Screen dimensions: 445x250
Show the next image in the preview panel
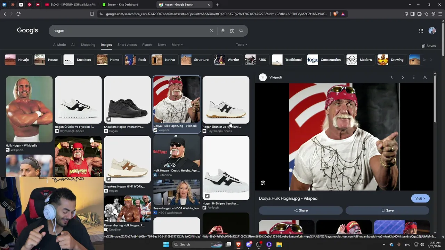click(403, 77)
